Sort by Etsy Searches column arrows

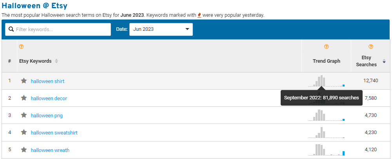(384, 61)
